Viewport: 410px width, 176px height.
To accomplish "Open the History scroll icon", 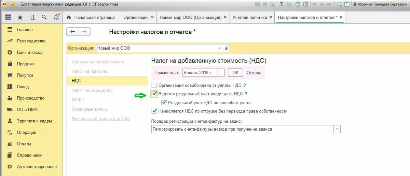I will point(32,17).
